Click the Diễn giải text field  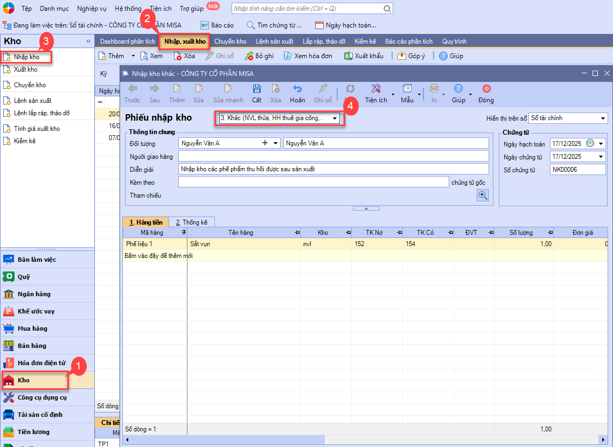(x=333, y=169)
